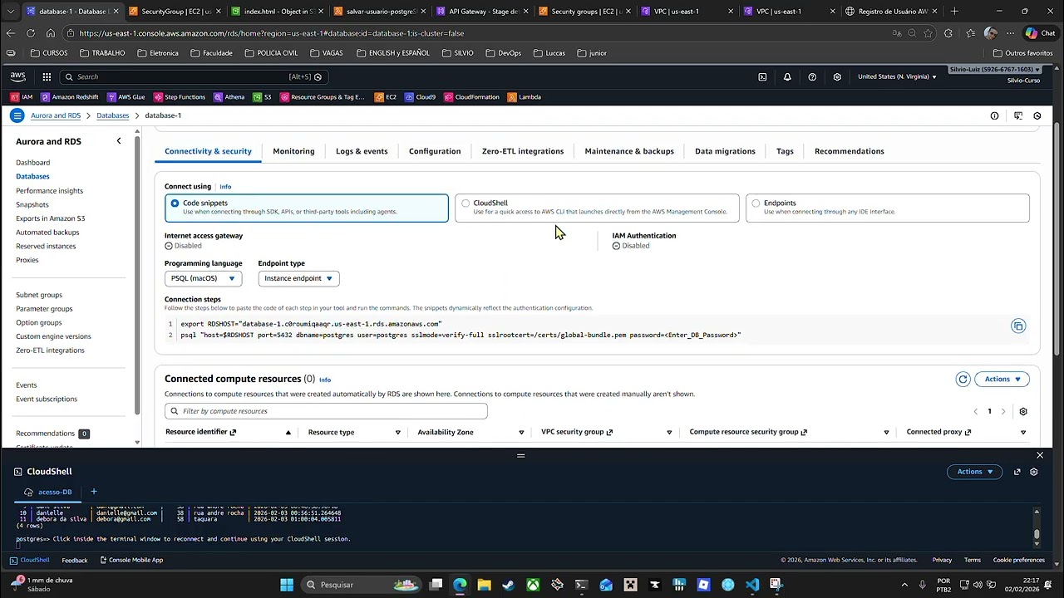Click the Feedback link in the footer

point(74,560)
